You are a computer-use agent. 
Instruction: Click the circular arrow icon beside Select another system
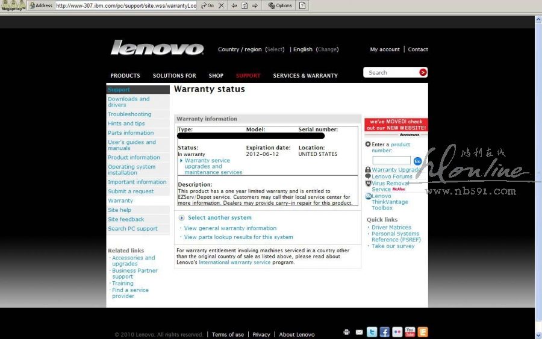[181, 218]
